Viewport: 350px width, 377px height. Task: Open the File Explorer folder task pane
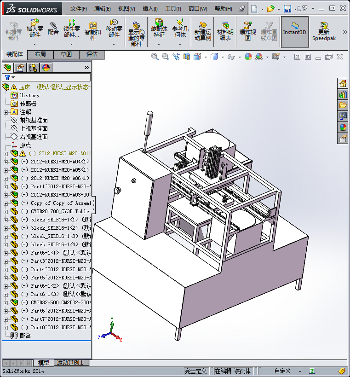pos(343,105)
